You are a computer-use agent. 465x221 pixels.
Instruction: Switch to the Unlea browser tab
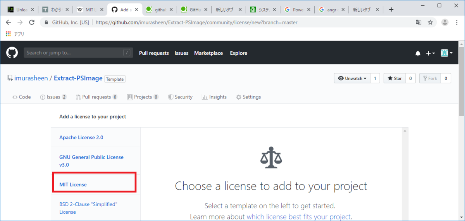click(21, 9)
